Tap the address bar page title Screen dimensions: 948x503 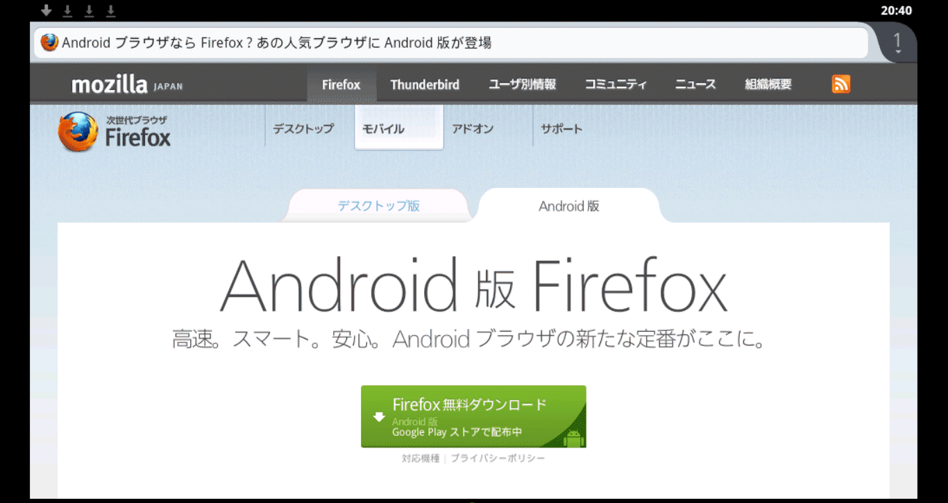pos(277,43)
